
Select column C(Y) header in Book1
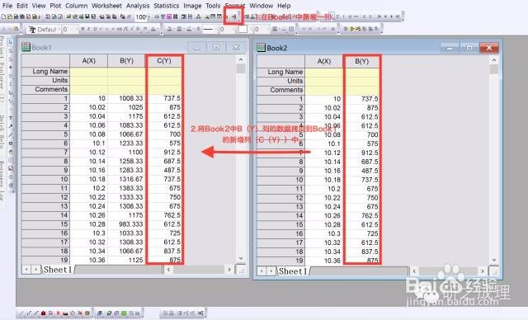[164, 61]
